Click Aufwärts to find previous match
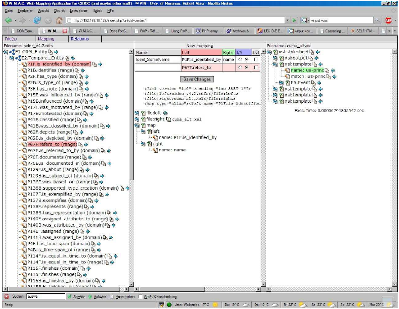This screenshot has height=309, width=399. pyautogui.click(x=97, y=296)
